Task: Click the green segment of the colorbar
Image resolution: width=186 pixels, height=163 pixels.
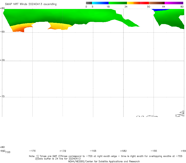Action: (118, 3)
